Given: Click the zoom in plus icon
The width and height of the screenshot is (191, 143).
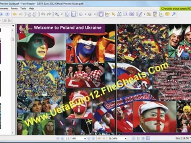Looking at the screenshot, I should click(x=90, y=14).
